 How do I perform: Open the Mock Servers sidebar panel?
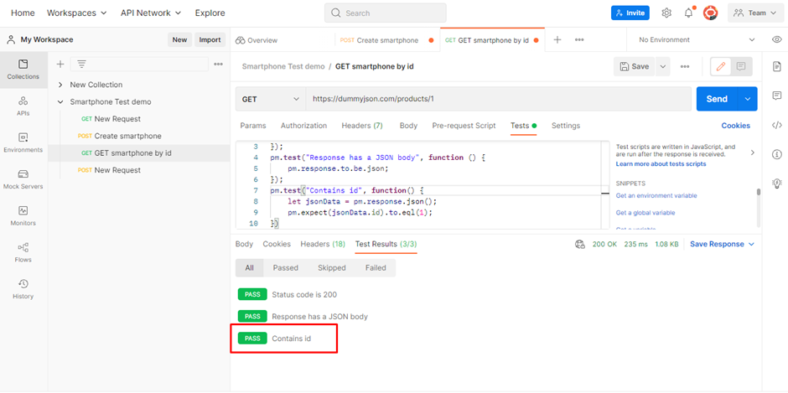coord(23,179)
